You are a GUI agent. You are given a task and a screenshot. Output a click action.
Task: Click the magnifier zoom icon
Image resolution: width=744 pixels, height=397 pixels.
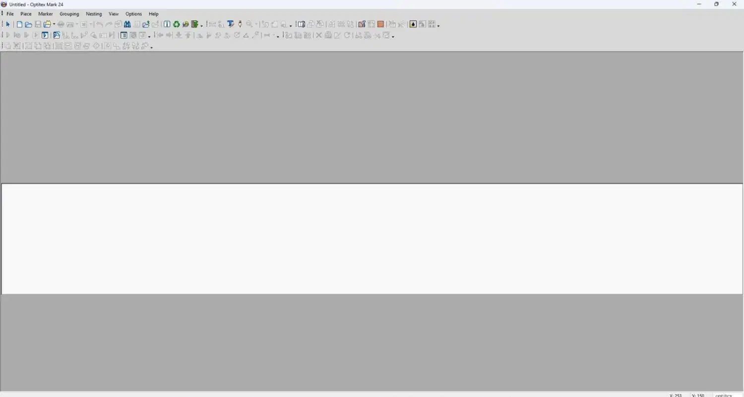pyautogui.click(x=249, y=24)
